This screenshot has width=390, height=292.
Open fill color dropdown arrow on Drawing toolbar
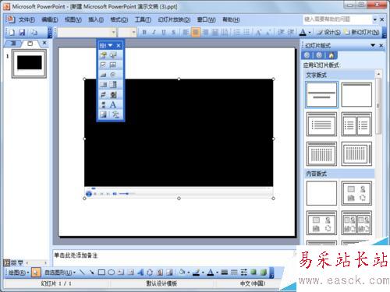(x=188, y=273)
